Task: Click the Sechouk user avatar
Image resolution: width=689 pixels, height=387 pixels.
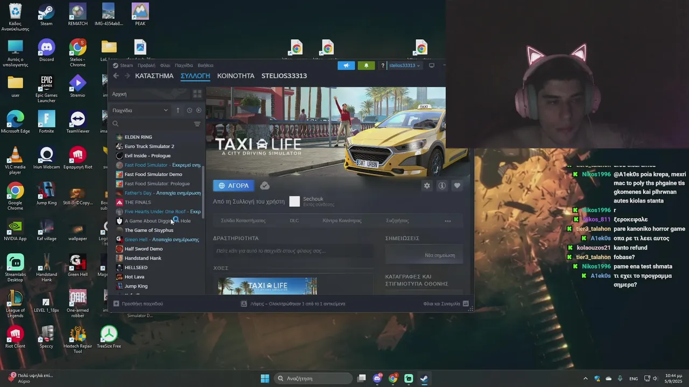Action: pyautogui.click(x=294, y=202)
